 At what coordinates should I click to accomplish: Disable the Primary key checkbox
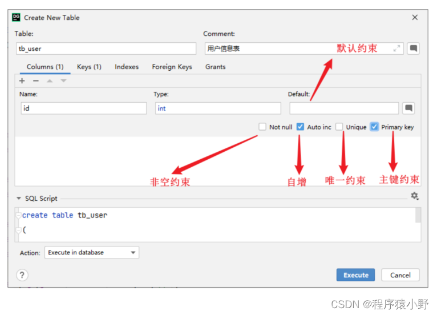(374, 127)
